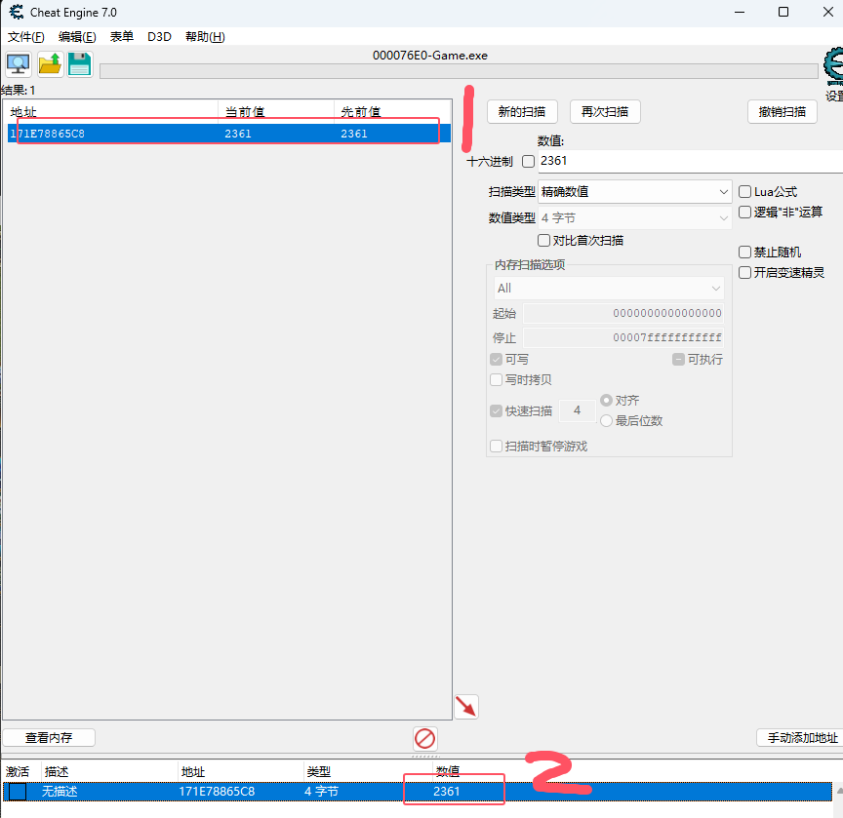
Task: Toggle the 对比首次扫描 checkbox
Action: 543,240
